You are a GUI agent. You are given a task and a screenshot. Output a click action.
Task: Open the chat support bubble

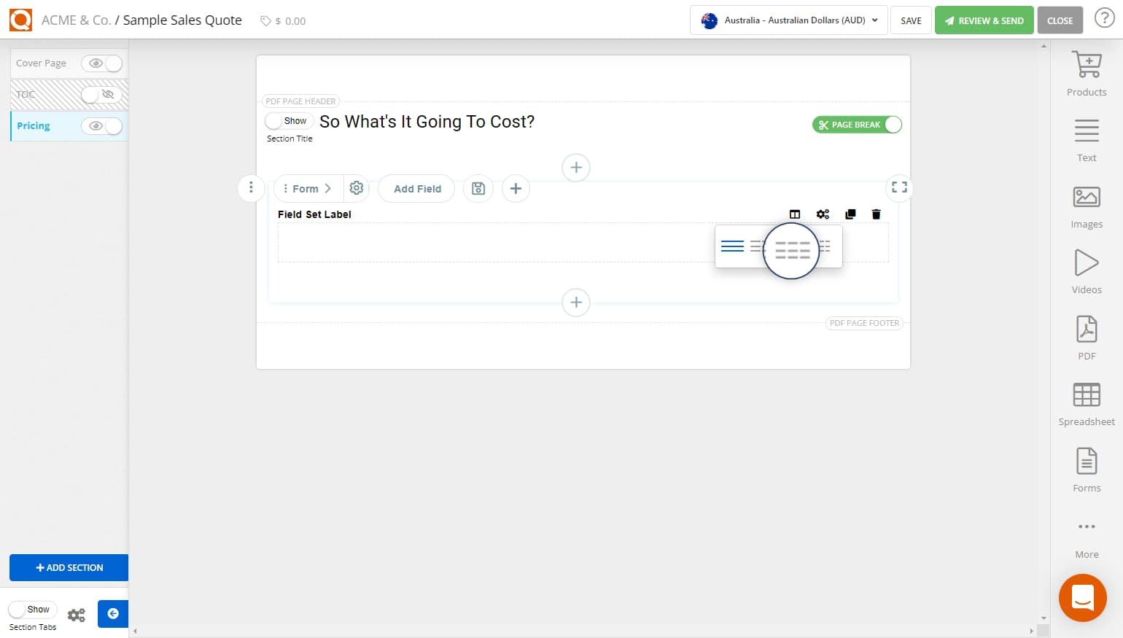[1082, 597]
